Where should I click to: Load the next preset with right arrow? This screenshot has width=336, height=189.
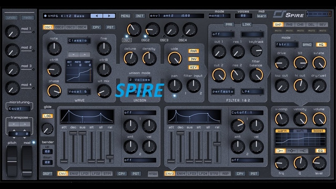[x=109, y=16]
